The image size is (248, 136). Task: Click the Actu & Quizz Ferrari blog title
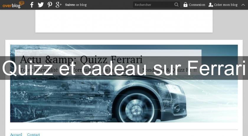click(81, 59)
